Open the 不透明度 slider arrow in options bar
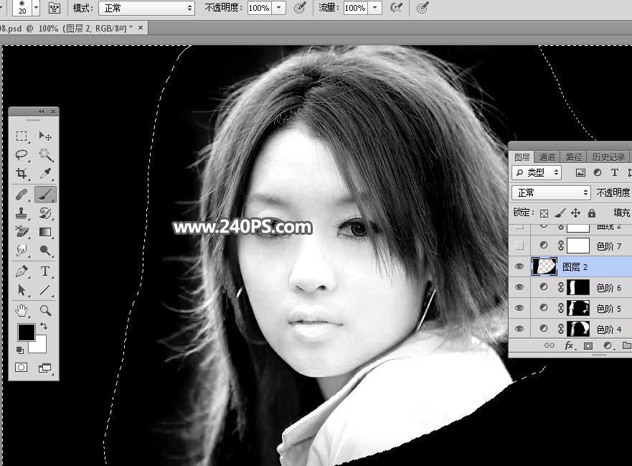632x466 pixels. pyautogui.click(x=278, y=8)
